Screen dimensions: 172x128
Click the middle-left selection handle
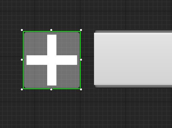[x=22, y=60]
